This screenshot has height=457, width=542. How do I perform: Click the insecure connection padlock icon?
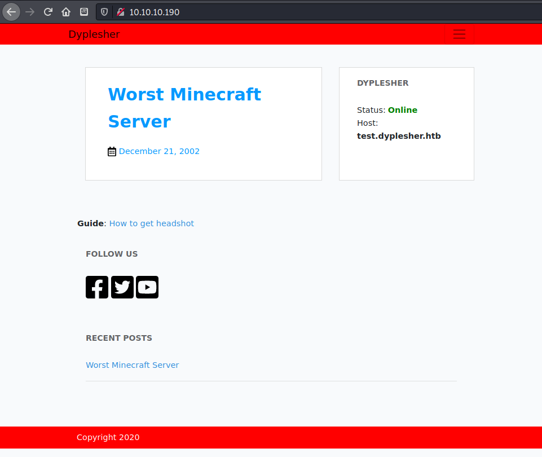pyautogui.click(x=121, y=12)
